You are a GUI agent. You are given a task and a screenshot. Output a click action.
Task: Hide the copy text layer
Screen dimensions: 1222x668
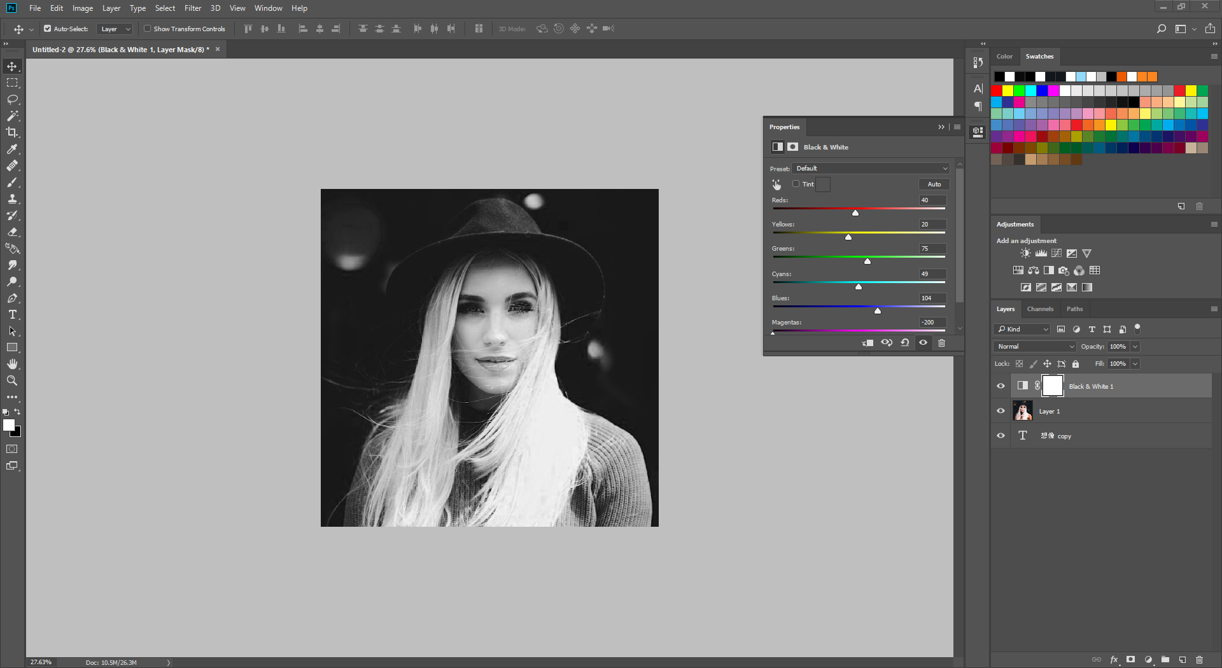(x=1001, y=436)
